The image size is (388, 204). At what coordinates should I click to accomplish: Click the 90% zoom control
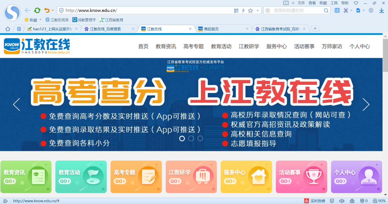[379, 201]
